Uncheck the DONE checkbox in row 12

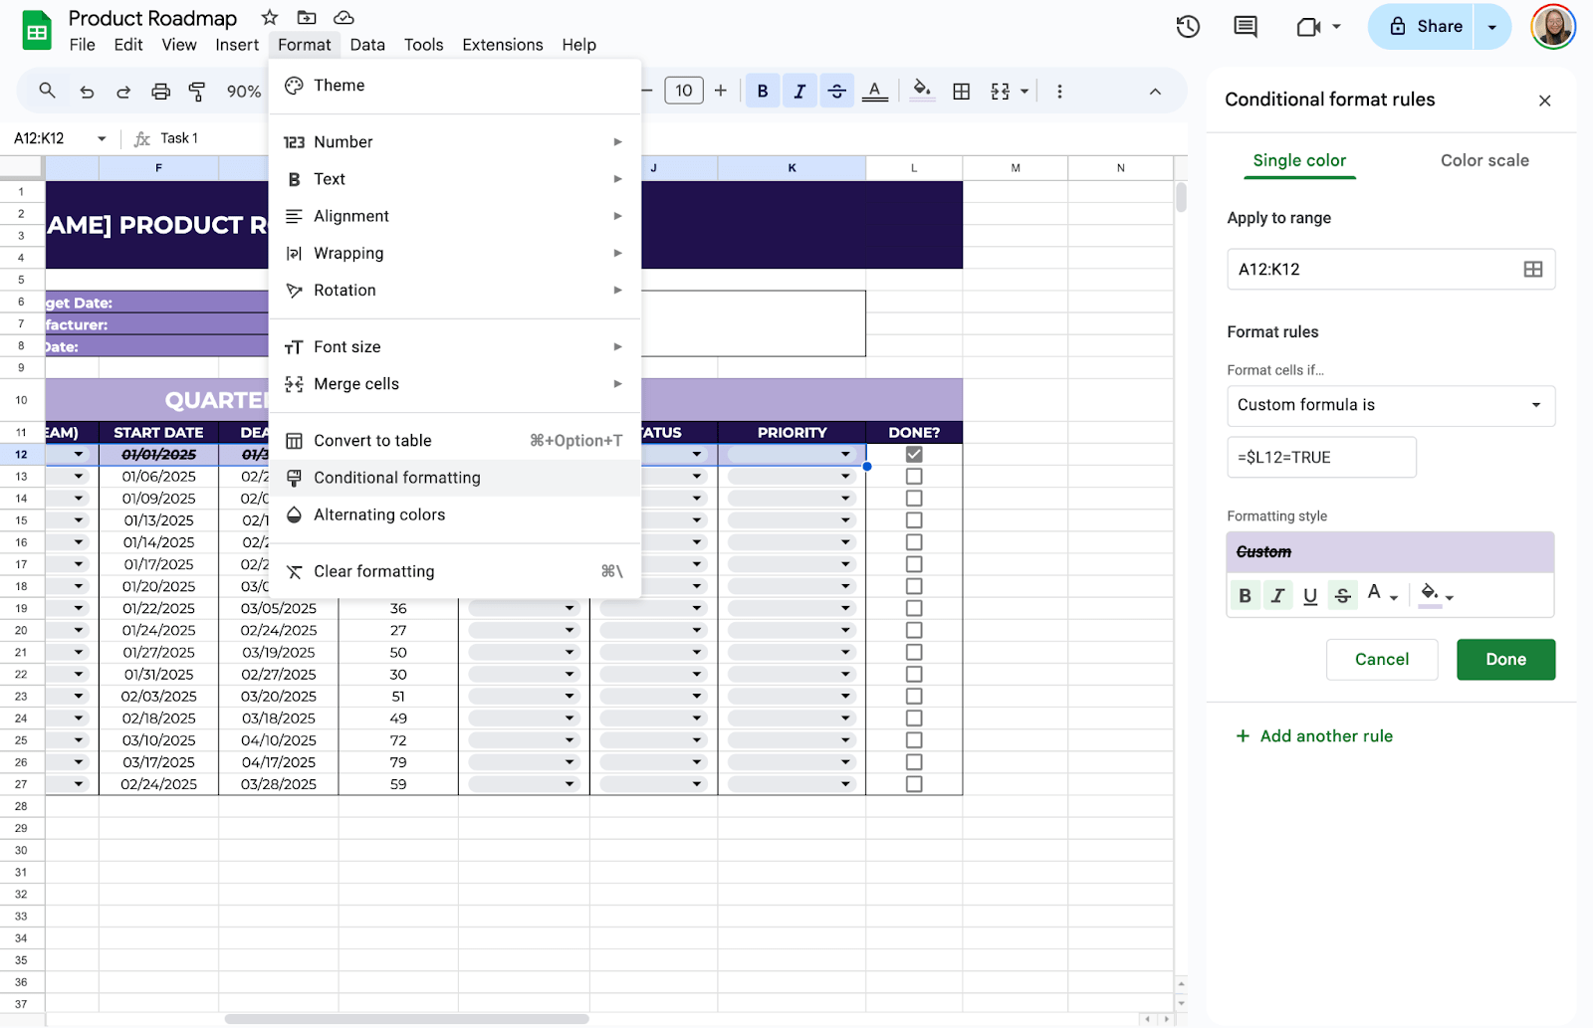[x=914, y=455]
